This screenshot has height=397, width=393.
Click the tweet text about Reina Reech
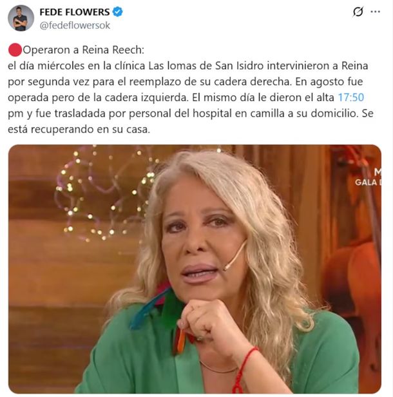pos(190,90)
